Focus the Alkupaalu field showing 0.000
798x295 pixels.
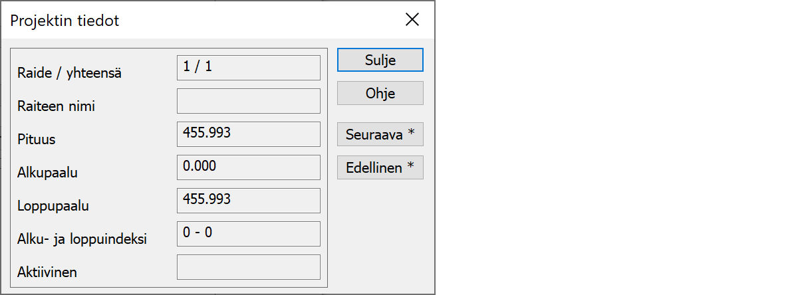[x=248, y=167]
